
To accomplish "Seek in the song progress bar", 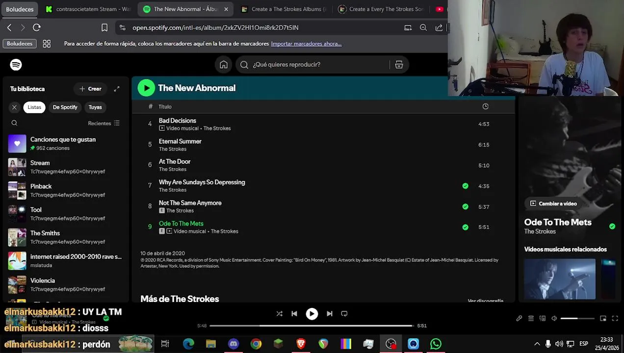I will coord(312,326).
